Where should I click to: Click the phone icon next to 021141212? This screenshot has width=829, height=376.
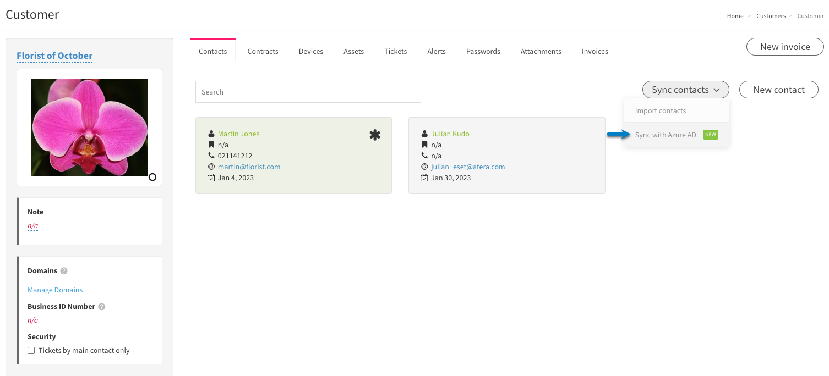211,156
